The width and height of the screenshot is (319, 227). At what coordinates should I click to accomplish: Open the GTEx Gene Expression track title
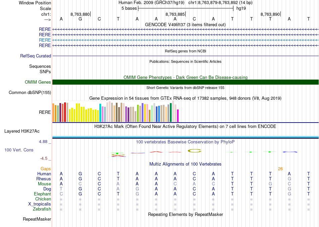click(x=185, y=98)
